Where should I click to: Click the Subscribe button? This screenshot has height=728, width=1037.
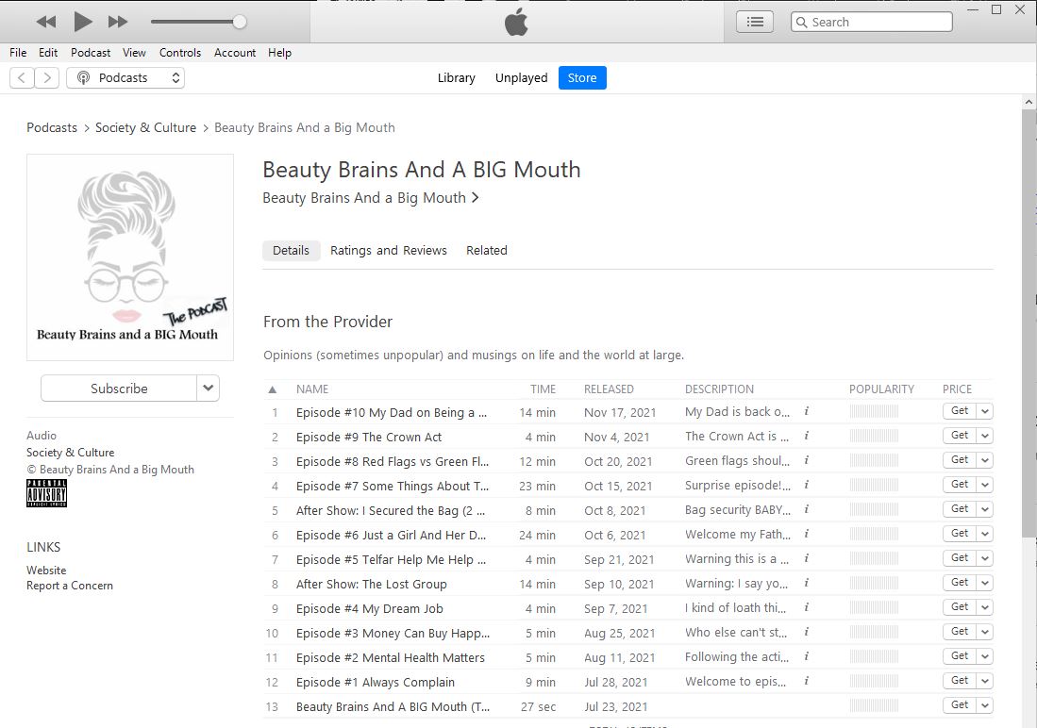point(119,388)
